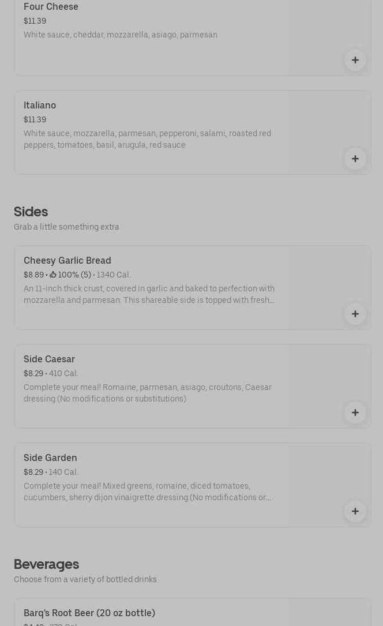383x626 pixels.
Task: Click the Sides section heading
Action: tap(31, 212)
